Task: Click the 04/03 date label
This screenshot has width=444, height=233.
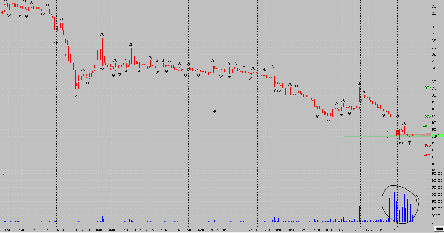Action: point(60,230)
